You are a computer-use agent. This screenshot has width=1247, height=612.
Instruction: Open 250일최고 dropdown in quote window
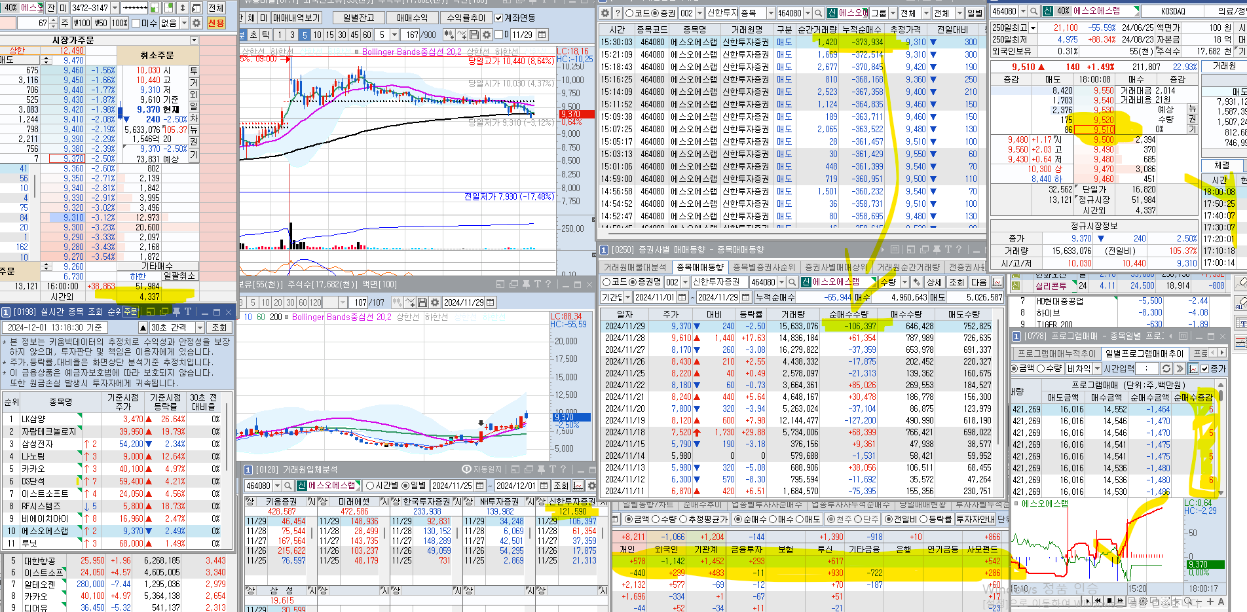[x=1033, y=28]
